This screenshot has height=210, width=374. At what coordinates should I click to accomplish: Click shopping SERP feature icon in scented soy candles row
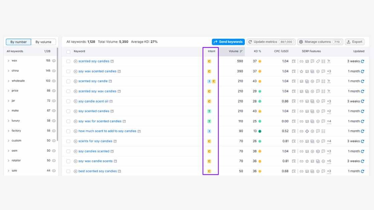coord(329,61)
